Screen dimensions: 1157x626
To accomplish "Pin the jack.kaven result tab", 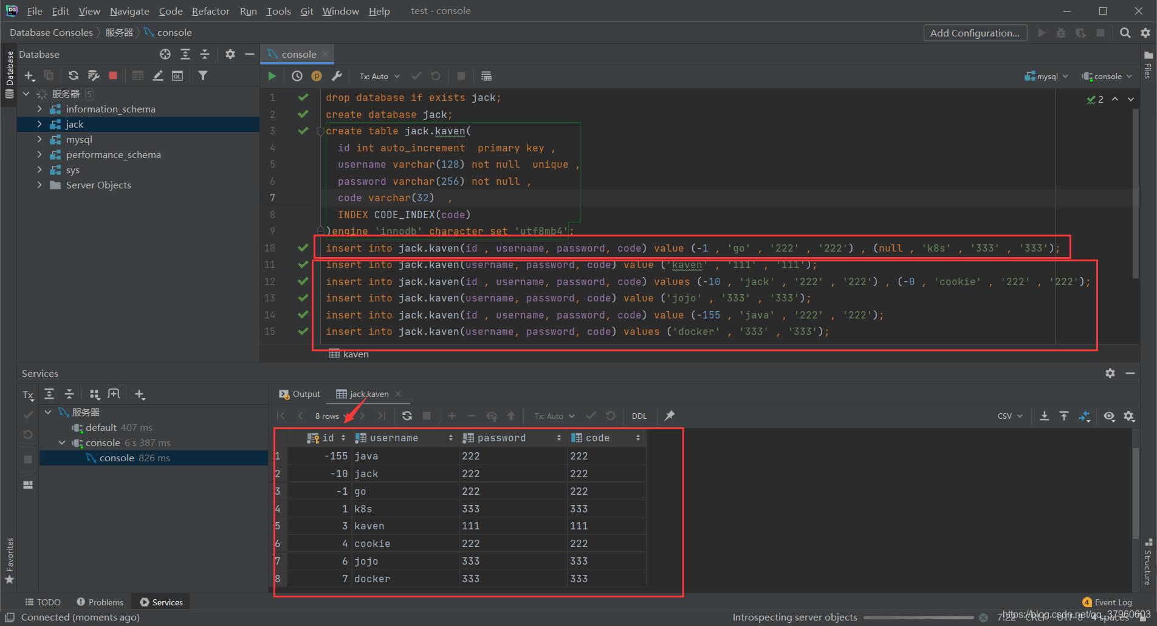I will 670,416.
